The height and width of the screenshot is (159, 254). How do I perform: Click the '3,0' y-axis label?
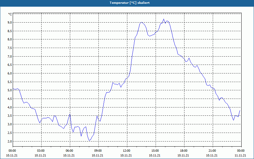(x=10, y=124)
